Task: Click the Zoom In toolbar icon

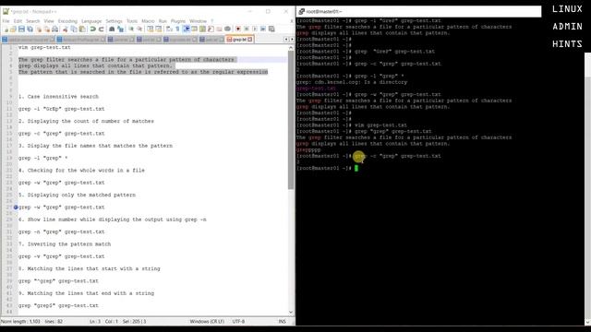Action: coord(131,29)
